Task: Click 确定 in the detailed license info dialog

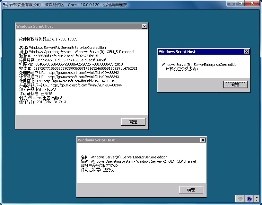Action: 133,122
